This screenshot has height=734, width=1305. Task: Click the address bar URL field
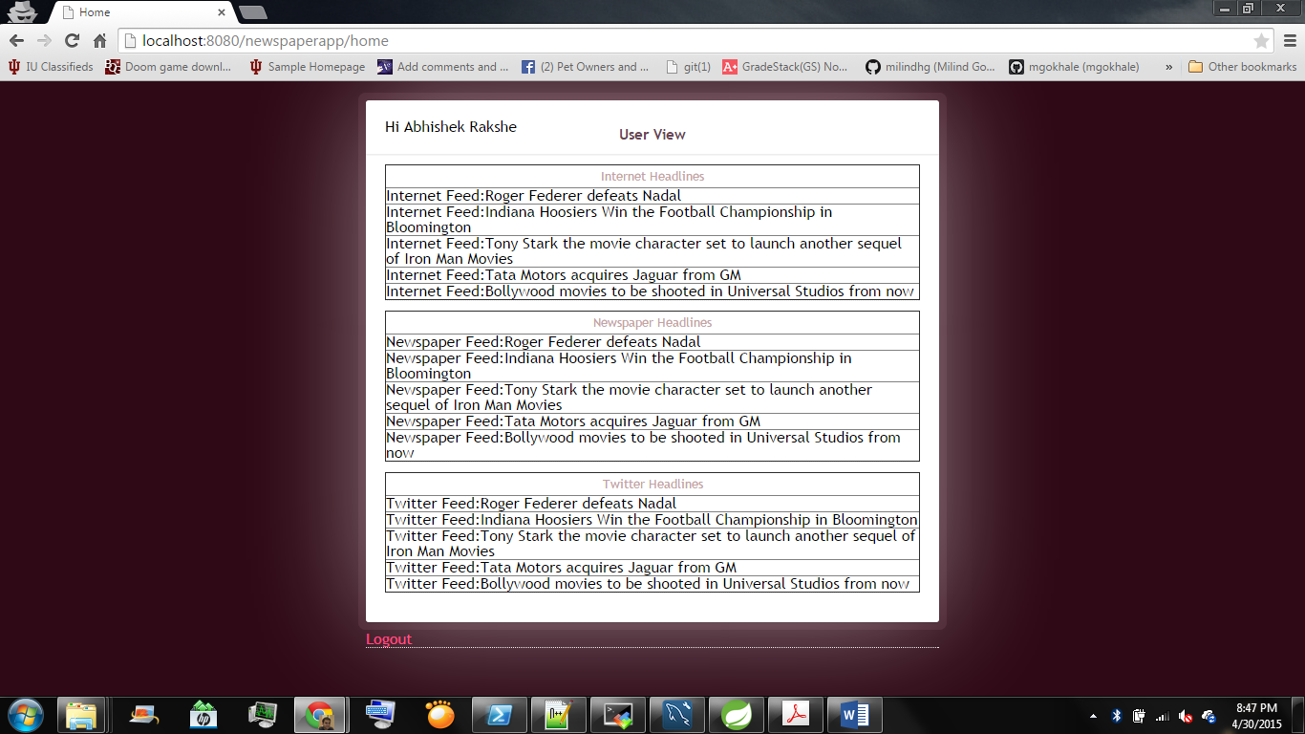tap(669, 41)
